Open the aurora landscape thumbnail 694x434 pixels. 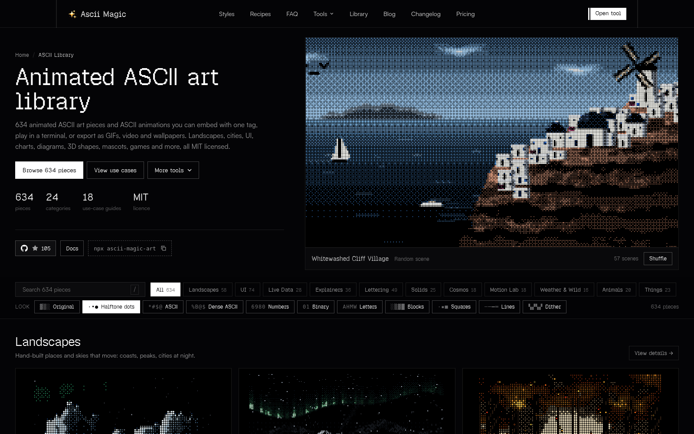click(x=347, y=401)
